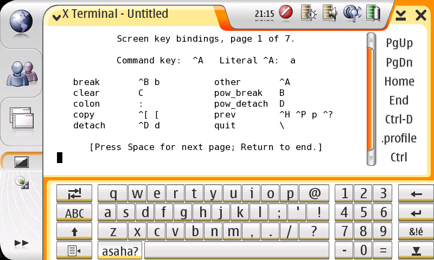Image resolution: width=434 pixels, height=260 pixels.
Task: Open the web browser globe icon
Action: click(21, 22)
